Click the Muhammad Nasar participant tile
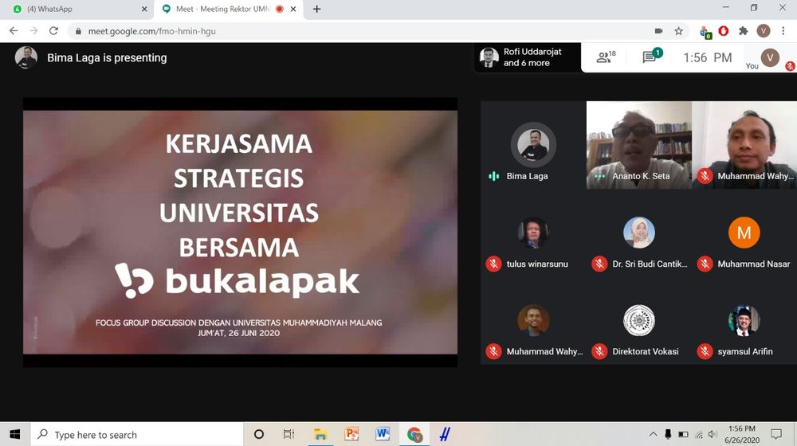Image resolution: width=797 pixels, height=446 pixels. [x=744, y=233]
